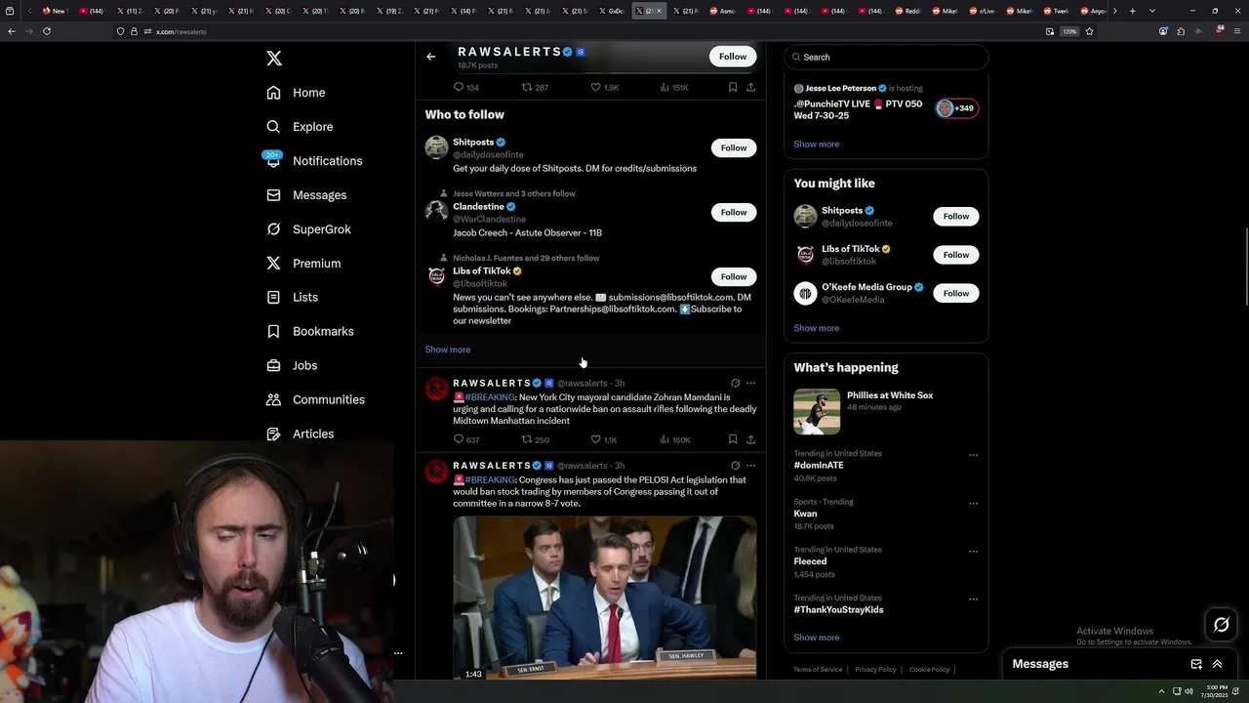Open the @rawsalerts handle on Mamdani post
The height and width of the screenshot is (703, 1249).
(x=582, y=384)
